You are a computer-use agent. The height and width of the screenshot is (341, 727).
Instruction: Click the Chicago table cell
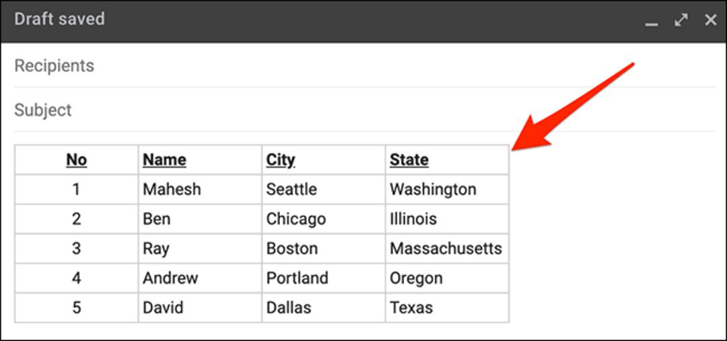(x=323, y=219)
